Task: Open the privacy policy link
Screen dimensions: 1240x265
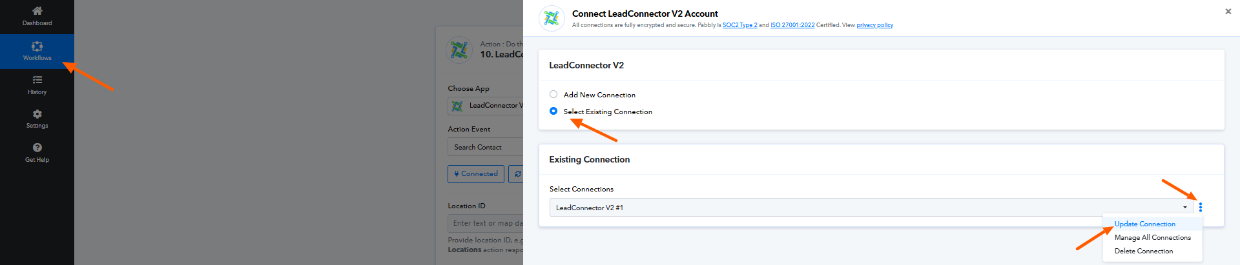Action: coord(875,25)
